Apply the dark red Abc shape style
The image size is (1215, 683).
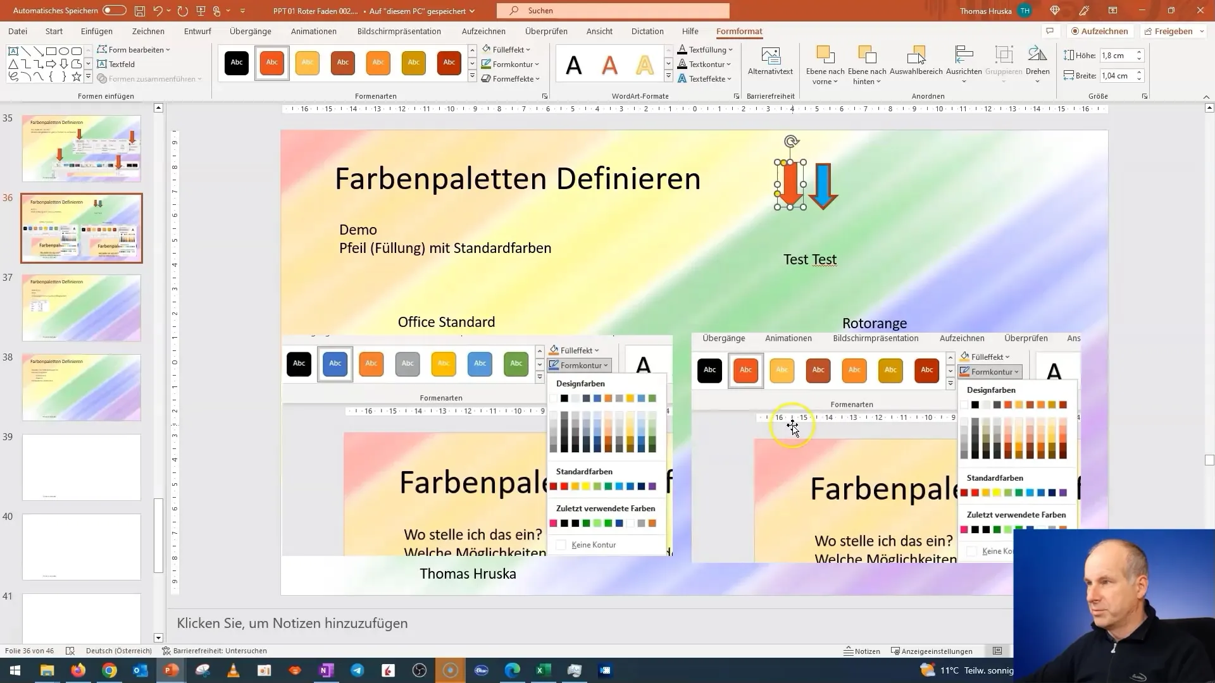tap(449, 63)
